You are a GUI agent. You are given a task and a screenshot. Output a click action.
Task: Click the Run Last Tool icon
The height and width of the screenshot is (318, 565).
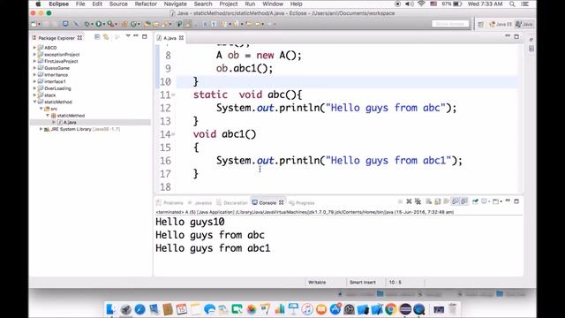coord(110,24)
